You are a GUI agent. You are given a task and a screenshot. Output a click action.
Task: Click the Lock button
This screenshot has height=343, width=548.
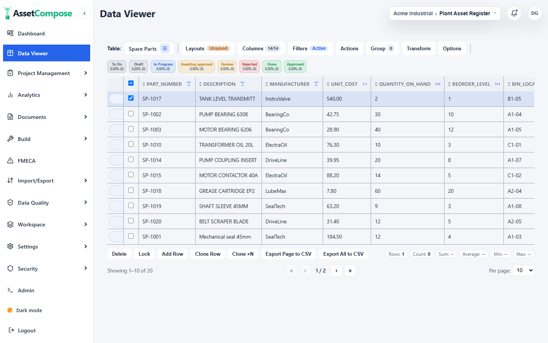(144, 254)
